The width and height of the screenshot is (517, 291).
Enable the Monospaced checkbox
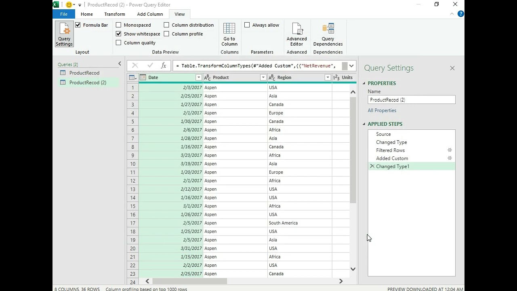(x=118, y=25)
